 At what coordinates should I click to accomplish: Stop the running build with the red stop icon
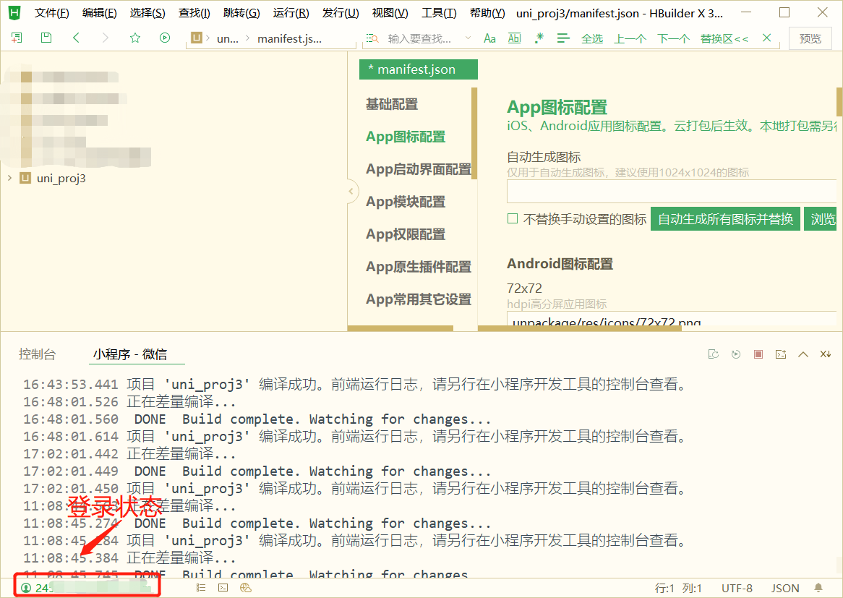click(758, 354)
